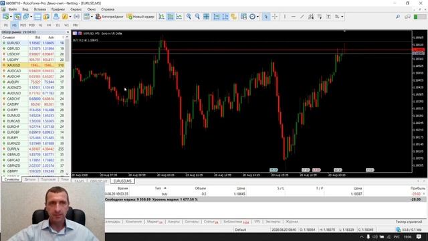Click Market Watch vertical scrollbar
The width and height of the screenshot is (428, 241).
pos(67,51)
